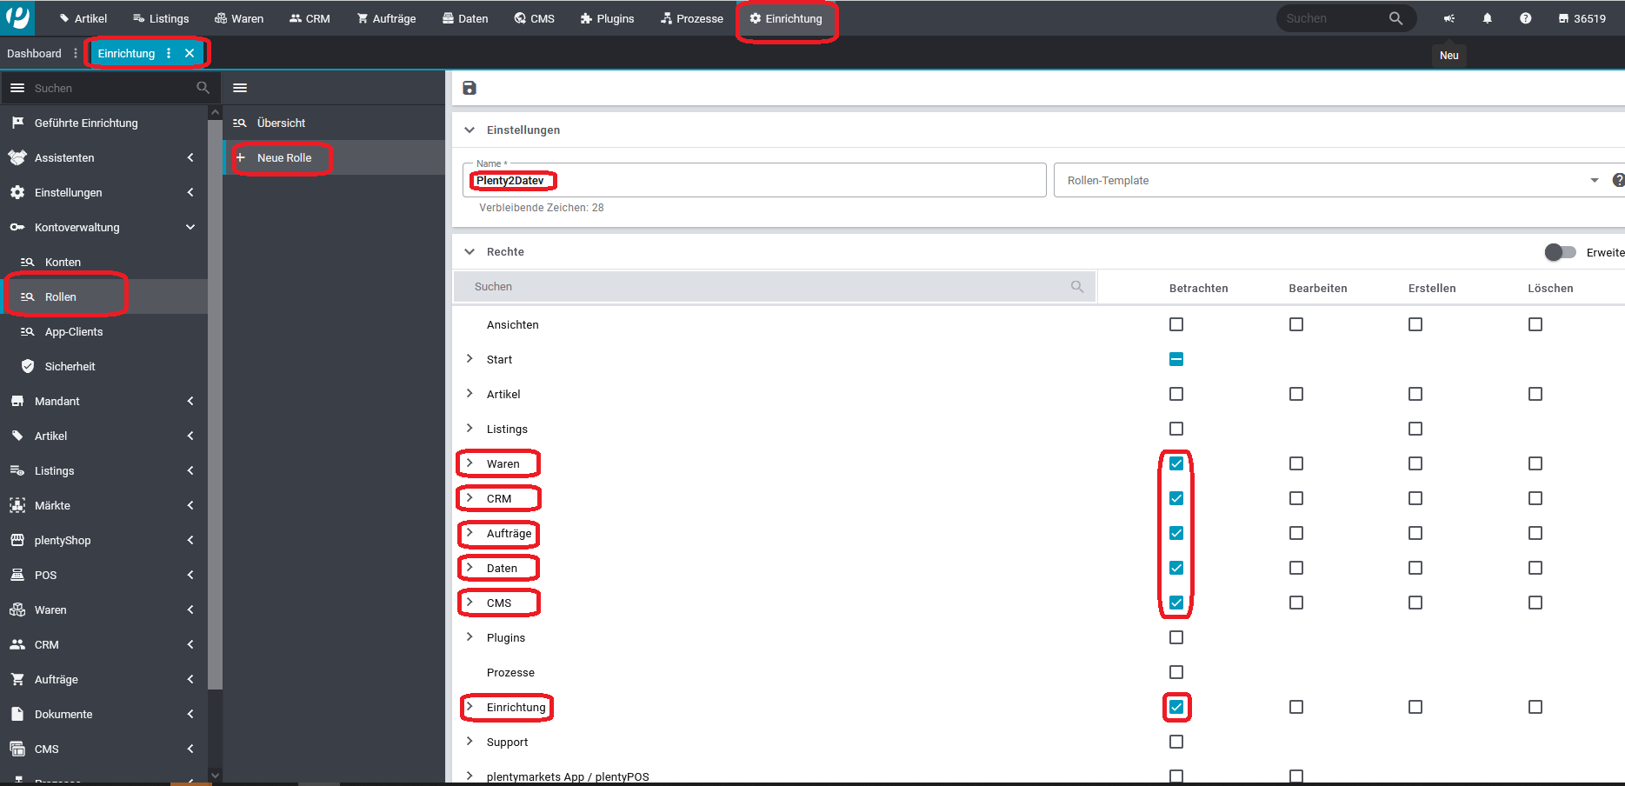The image size is (1625, 786).
Task: Click the rights Suchen search field
Action: click(765, 286)
